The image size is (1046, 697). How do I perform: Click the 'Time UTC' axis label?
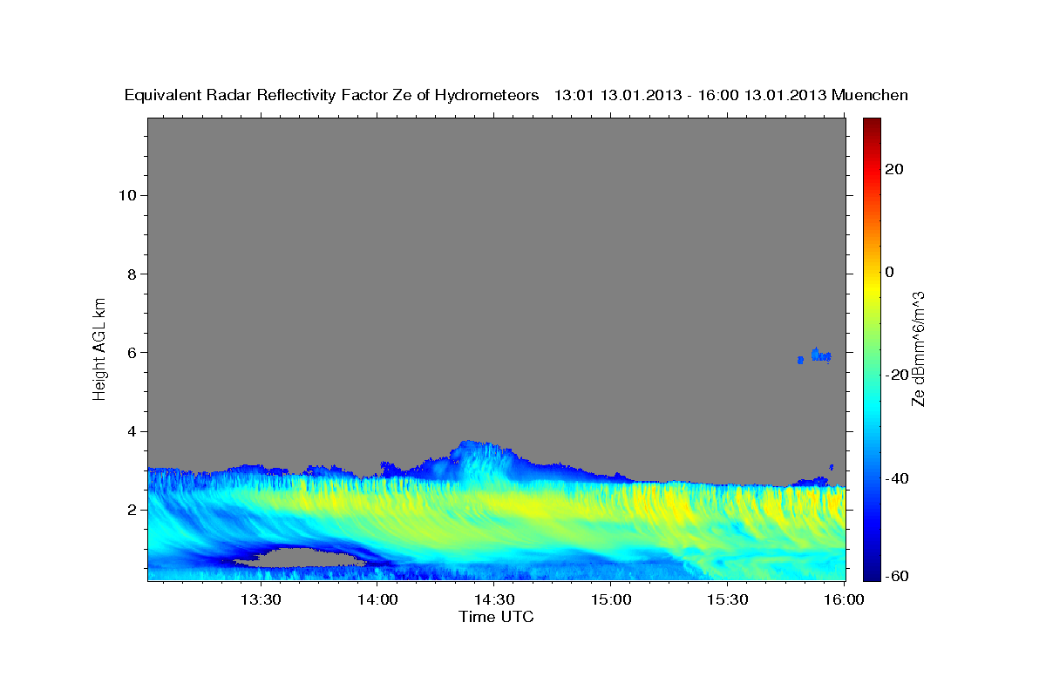click(496, 617)
